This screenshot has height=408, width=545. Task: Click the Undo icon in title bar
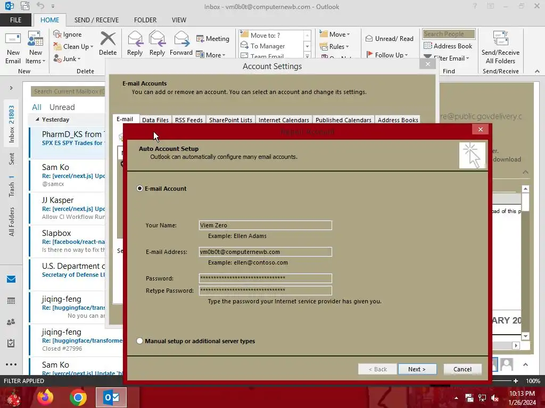[x=40, y=6]
